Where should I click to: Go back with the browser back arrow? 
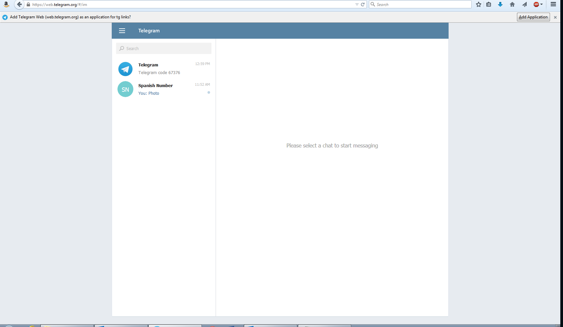(x=19, y=4)
